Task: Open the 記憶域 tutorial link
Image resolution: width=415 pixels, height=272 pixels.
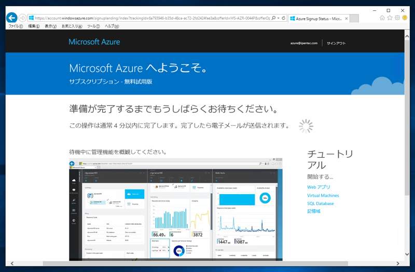Action: [x=314, y=211]
